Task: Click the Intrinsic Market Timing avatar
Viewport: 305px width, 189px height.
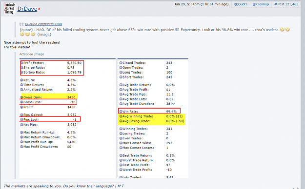Action: 9,9
